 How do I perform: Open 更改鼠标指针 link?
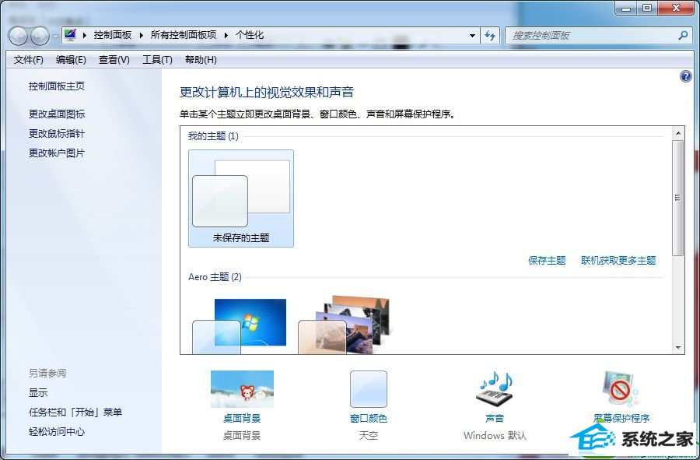pyautogui.click(x=57, y=134)
